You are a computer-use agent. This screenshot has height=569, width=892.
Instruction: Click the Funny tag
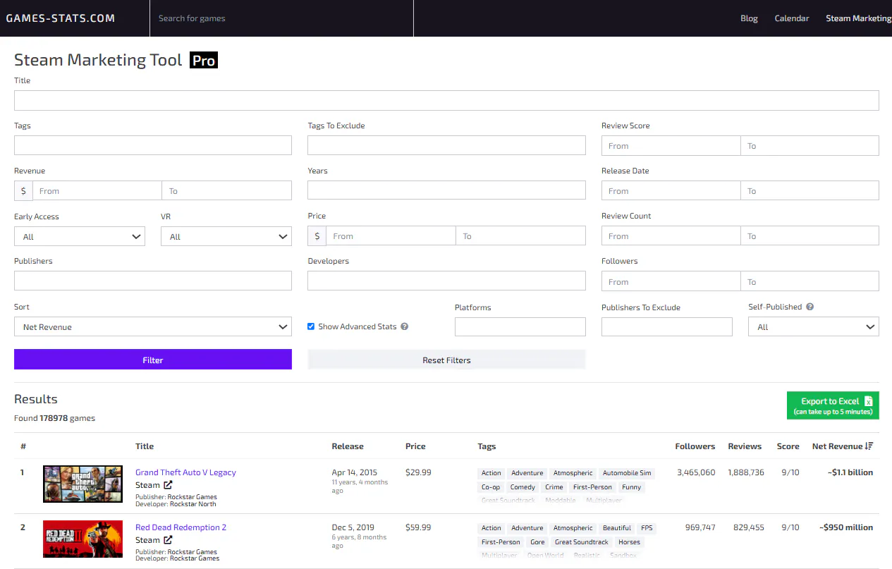pyautogui.click(x=632, y=487)
